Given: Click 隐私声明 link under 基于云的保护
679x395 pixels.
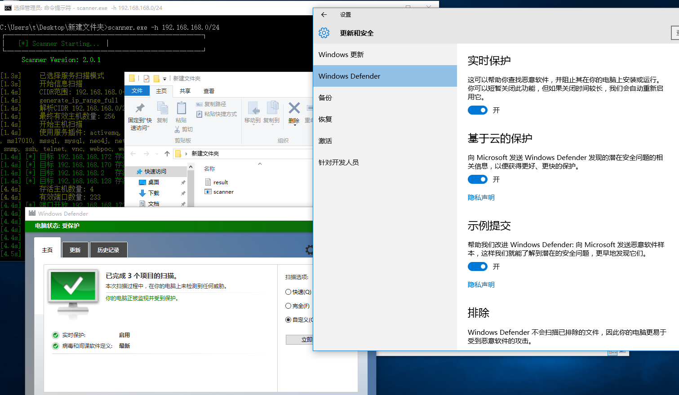Looking at the screenshot, I should [481, 197].
